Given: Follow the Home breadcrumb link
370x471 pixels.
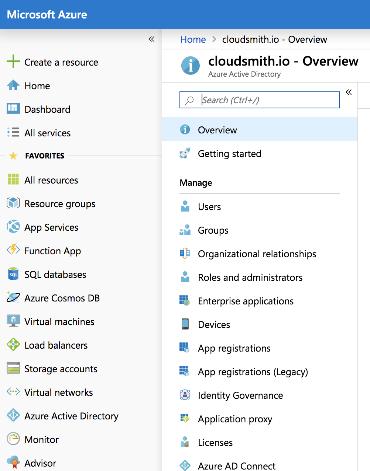Looking at the screenshot, I should (193, 39).
